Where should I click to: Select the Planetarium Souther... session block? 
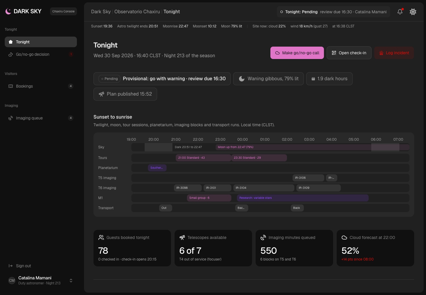(157, 168)
